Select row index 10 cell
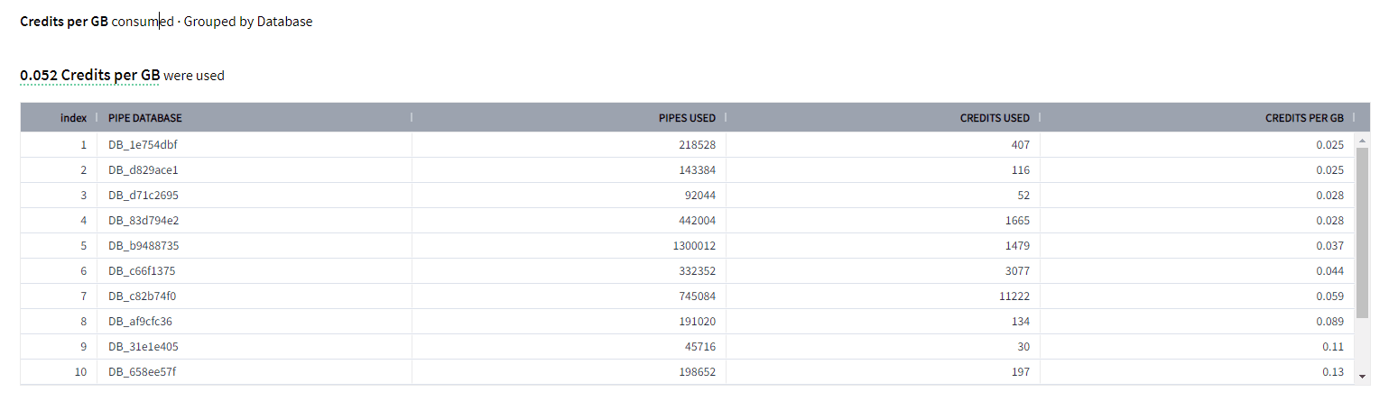 click(80, 371)
